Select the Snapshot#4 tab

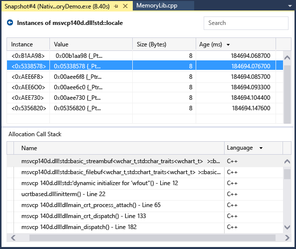[x=57, y=6]
